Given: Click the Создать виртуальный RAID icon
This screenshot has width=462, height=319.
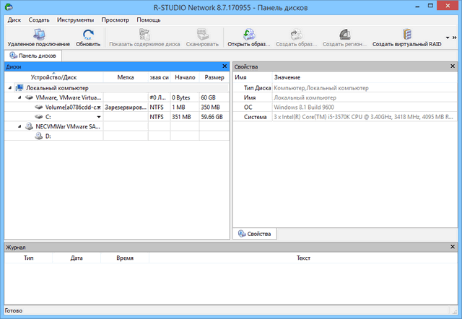Looking at the screenshot, I should click(x=408, y=34).
